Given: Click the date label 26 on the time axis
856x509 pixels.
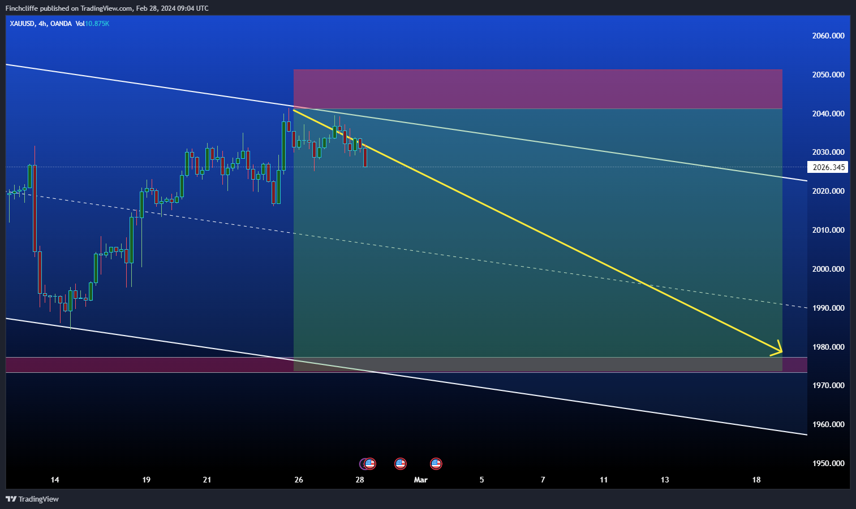Looking at the screenshot, I should coord(299,480).
